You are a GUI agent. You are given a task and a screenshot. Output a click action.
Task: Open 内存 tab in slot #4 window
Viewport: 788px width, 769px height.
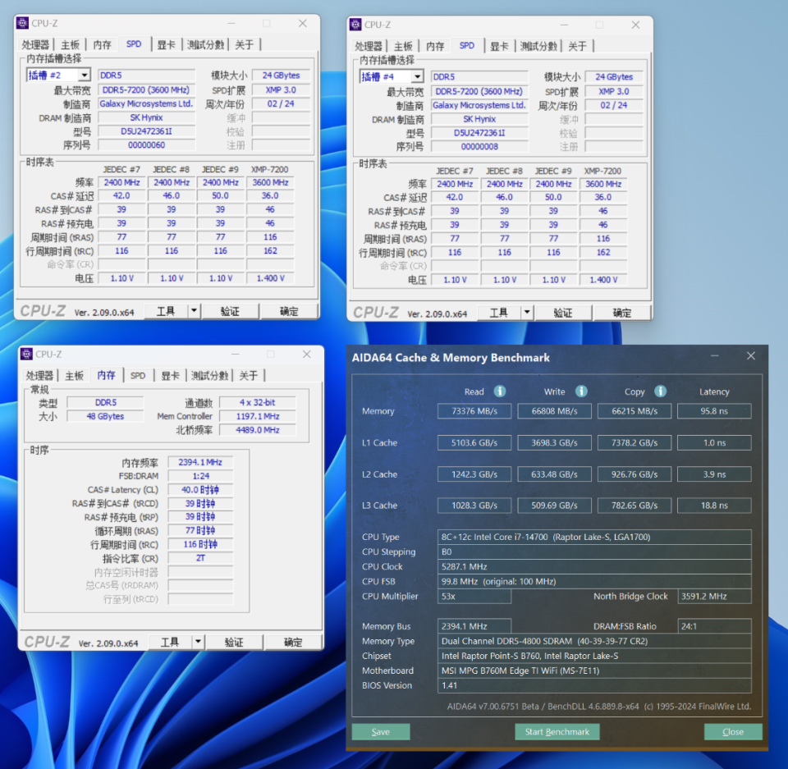(x=435, y=46)
